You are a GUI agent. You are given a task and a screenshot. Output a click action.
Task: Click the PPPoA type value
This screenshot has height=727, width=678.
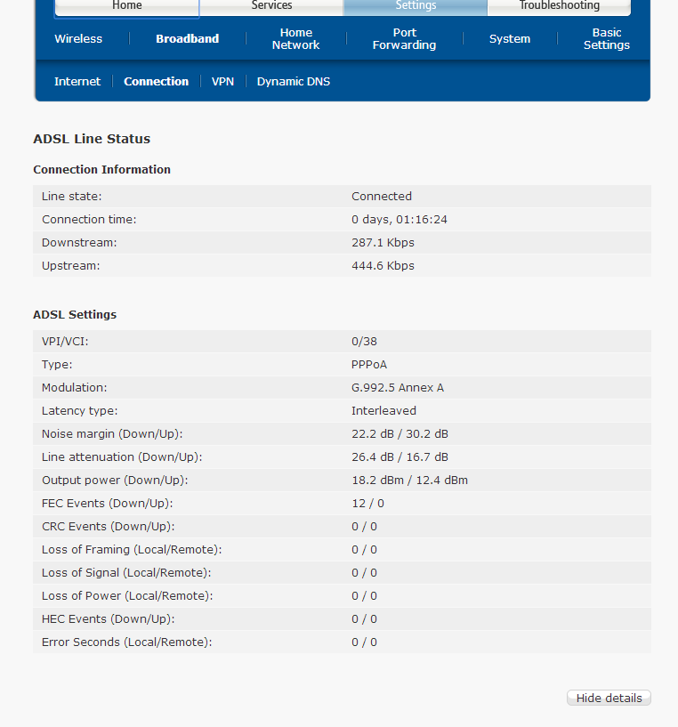[x=369, y=365]
